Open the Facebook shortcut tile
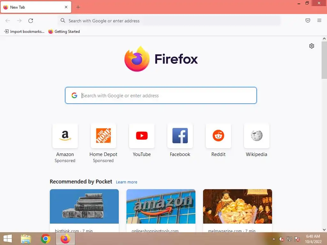Image resolution: width=327 pixels, height=245 pixels. click(x=180, y=136)
